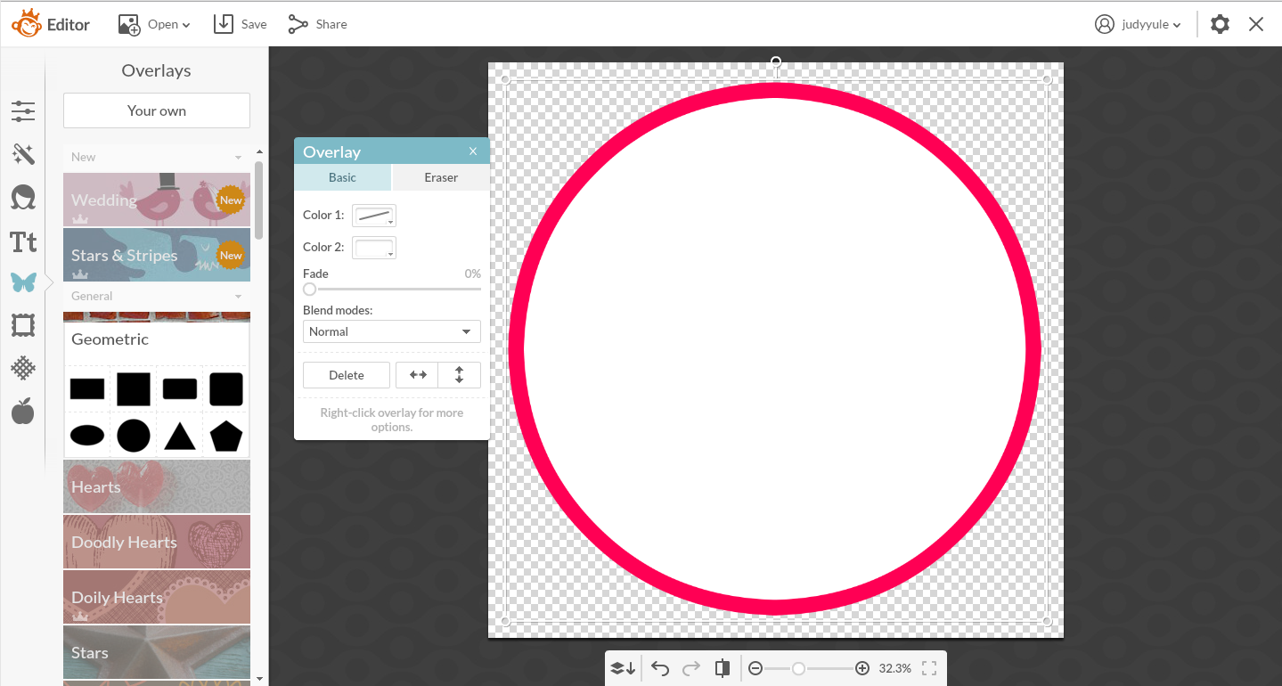This screenshot has height=686, width=1282.
Task: Redo the last action
Action: (690, 668)
